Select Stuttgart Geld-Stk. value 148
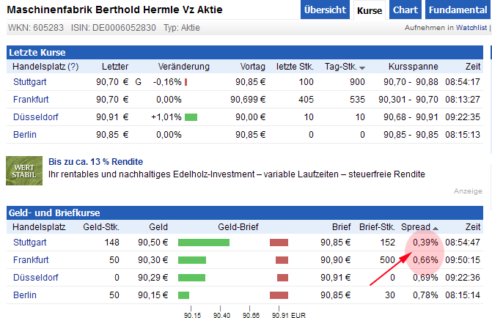The height and width of the screenshot is (318, 492). [112, 243]
